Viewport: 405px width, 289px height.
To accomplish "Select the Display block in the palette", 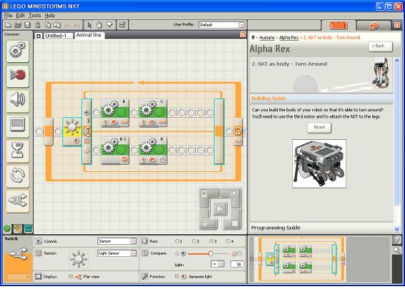I will coord(18,126).
